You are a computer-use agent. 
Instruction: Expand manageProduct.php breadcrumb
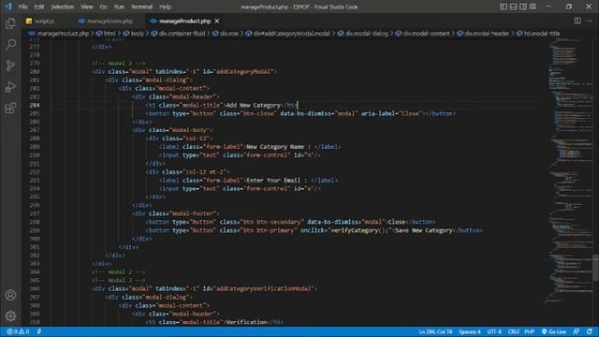[63, 34]
